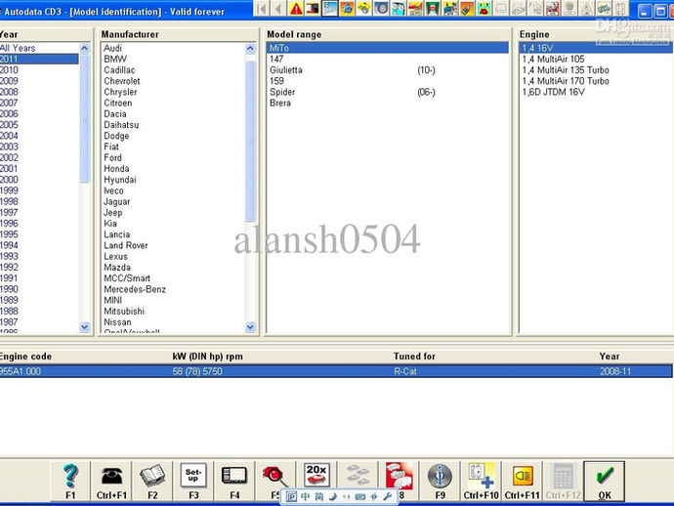Select Jaguar in Manufacturer list
Viewport: 674px width, 506px height.
(173, 201)
